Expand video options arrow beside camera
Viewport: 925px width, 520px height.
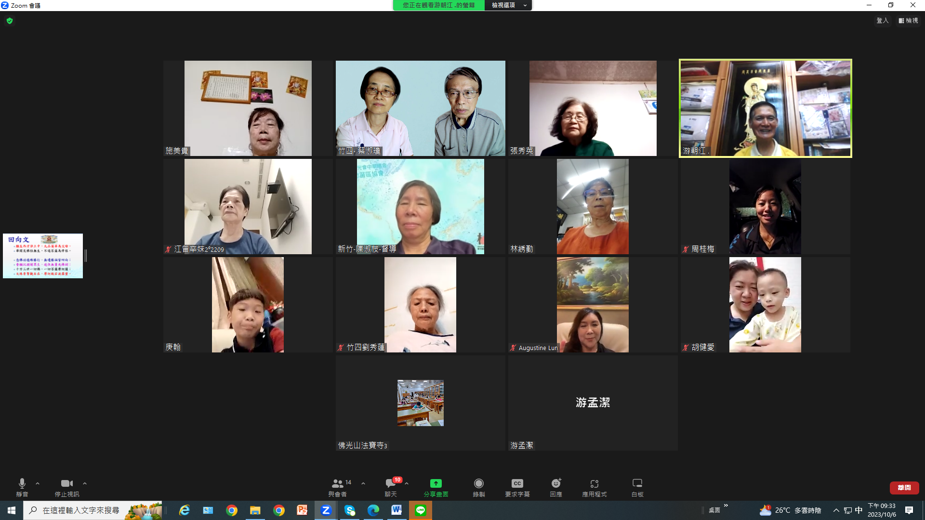click(85, 483)
